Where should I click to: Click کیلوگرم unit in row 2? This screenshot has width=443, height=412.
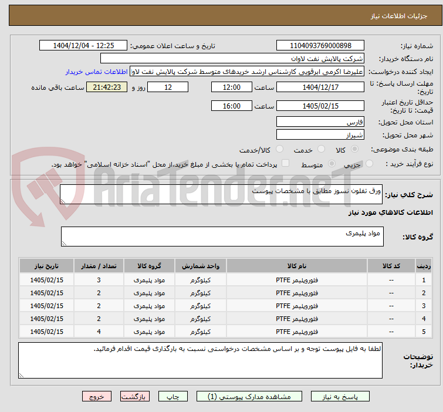tap(200, 293)
